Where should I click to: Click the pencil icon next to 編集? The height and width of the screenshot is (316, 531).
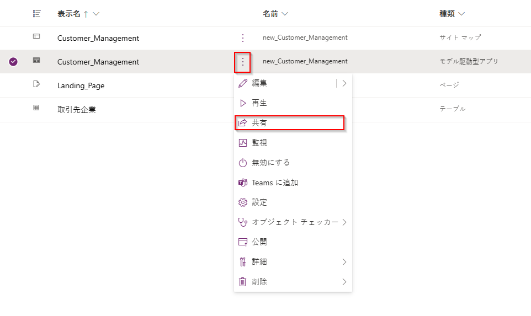point(242,83)
